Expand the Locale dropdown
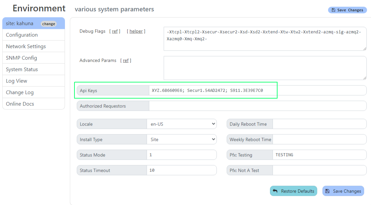This screenshot has height=205, width=371. (x=181, y=124)
